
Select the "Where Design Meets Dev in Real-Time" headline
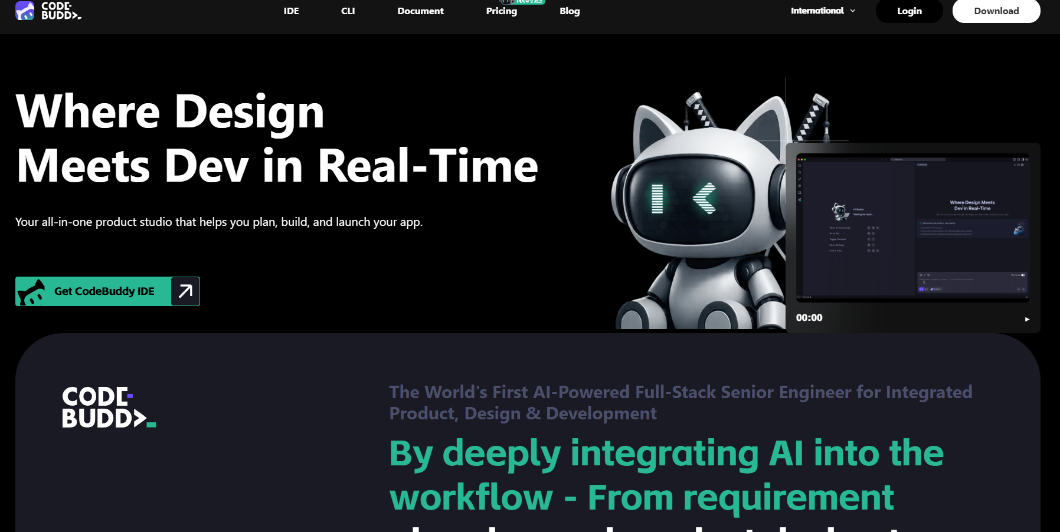[277, 139]
